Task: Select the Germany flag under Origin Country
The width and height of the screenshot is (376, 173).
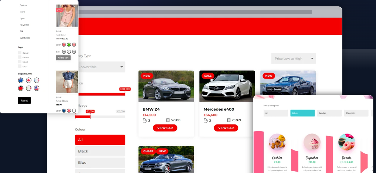Action: [21, 88]
